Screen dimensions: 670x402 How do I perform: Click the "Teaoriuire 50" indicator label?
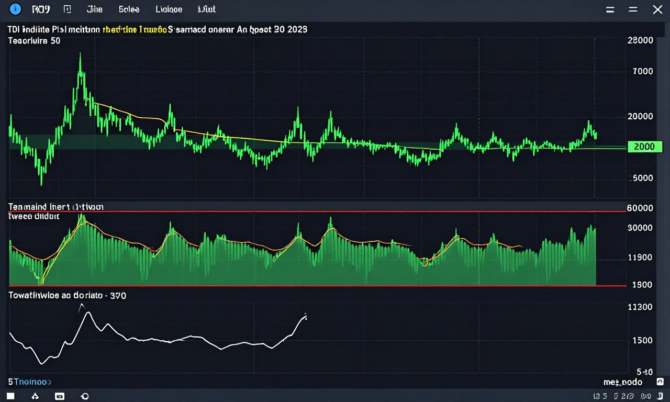[34, 41]
